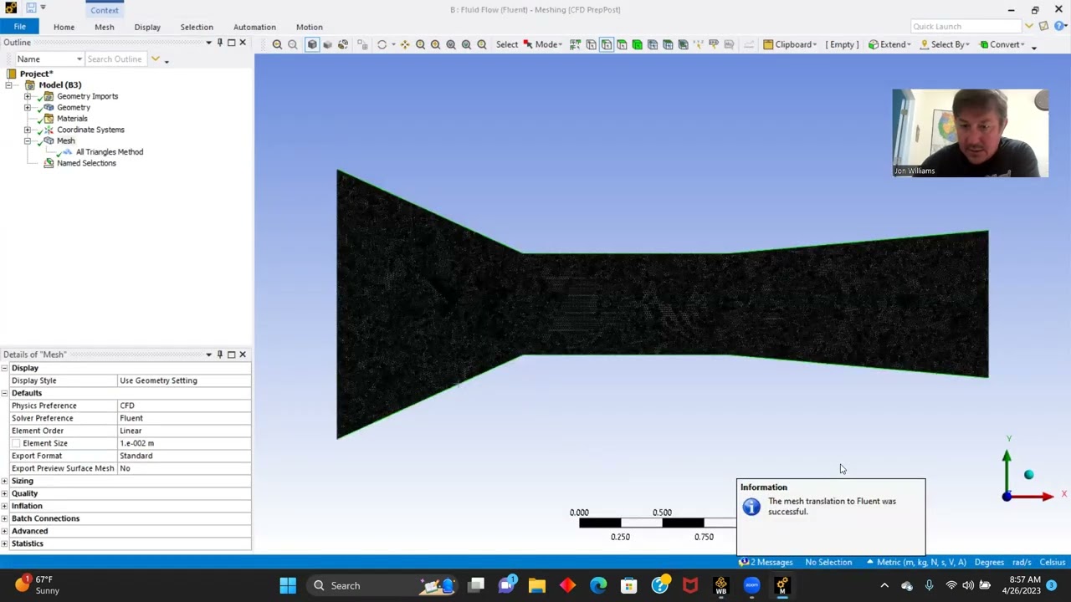The width and height of the screenshot is (1071, 602).
Task: Expand the Inflation details group
Action: tap(4, 506)
